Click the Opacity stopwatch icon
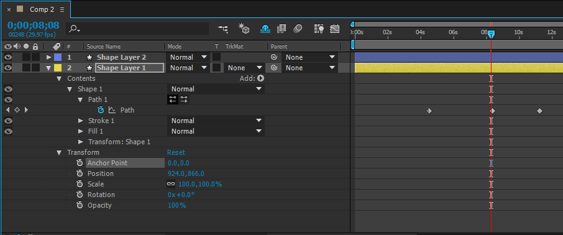Screen dimensions: 563x235 [x=80, y=205]
